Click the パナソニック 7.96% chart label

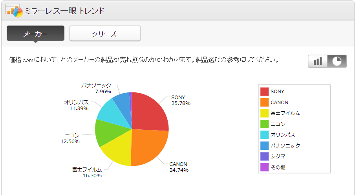click(96, 88)
